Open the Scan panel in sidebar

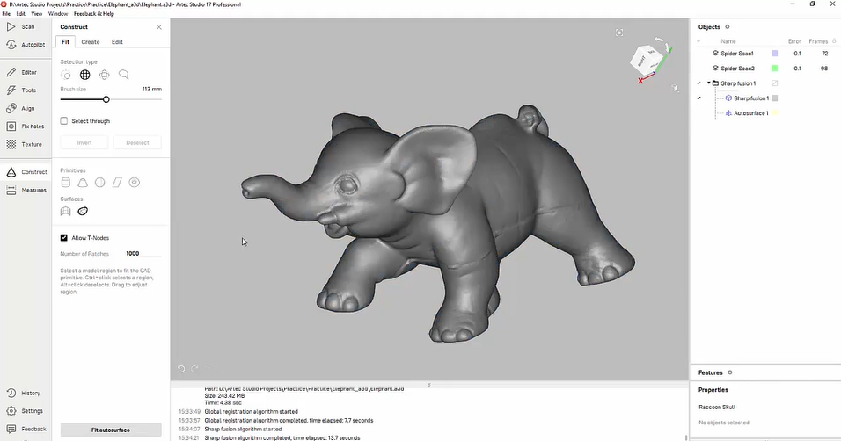(21, 26)
